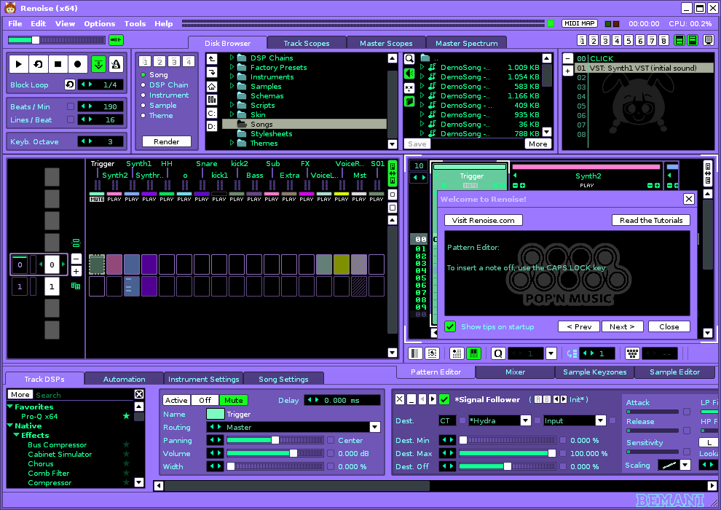Open the Scaling dropdown arrow
The width and height of the screenshot is (721, 510).
tap(685, 465)
